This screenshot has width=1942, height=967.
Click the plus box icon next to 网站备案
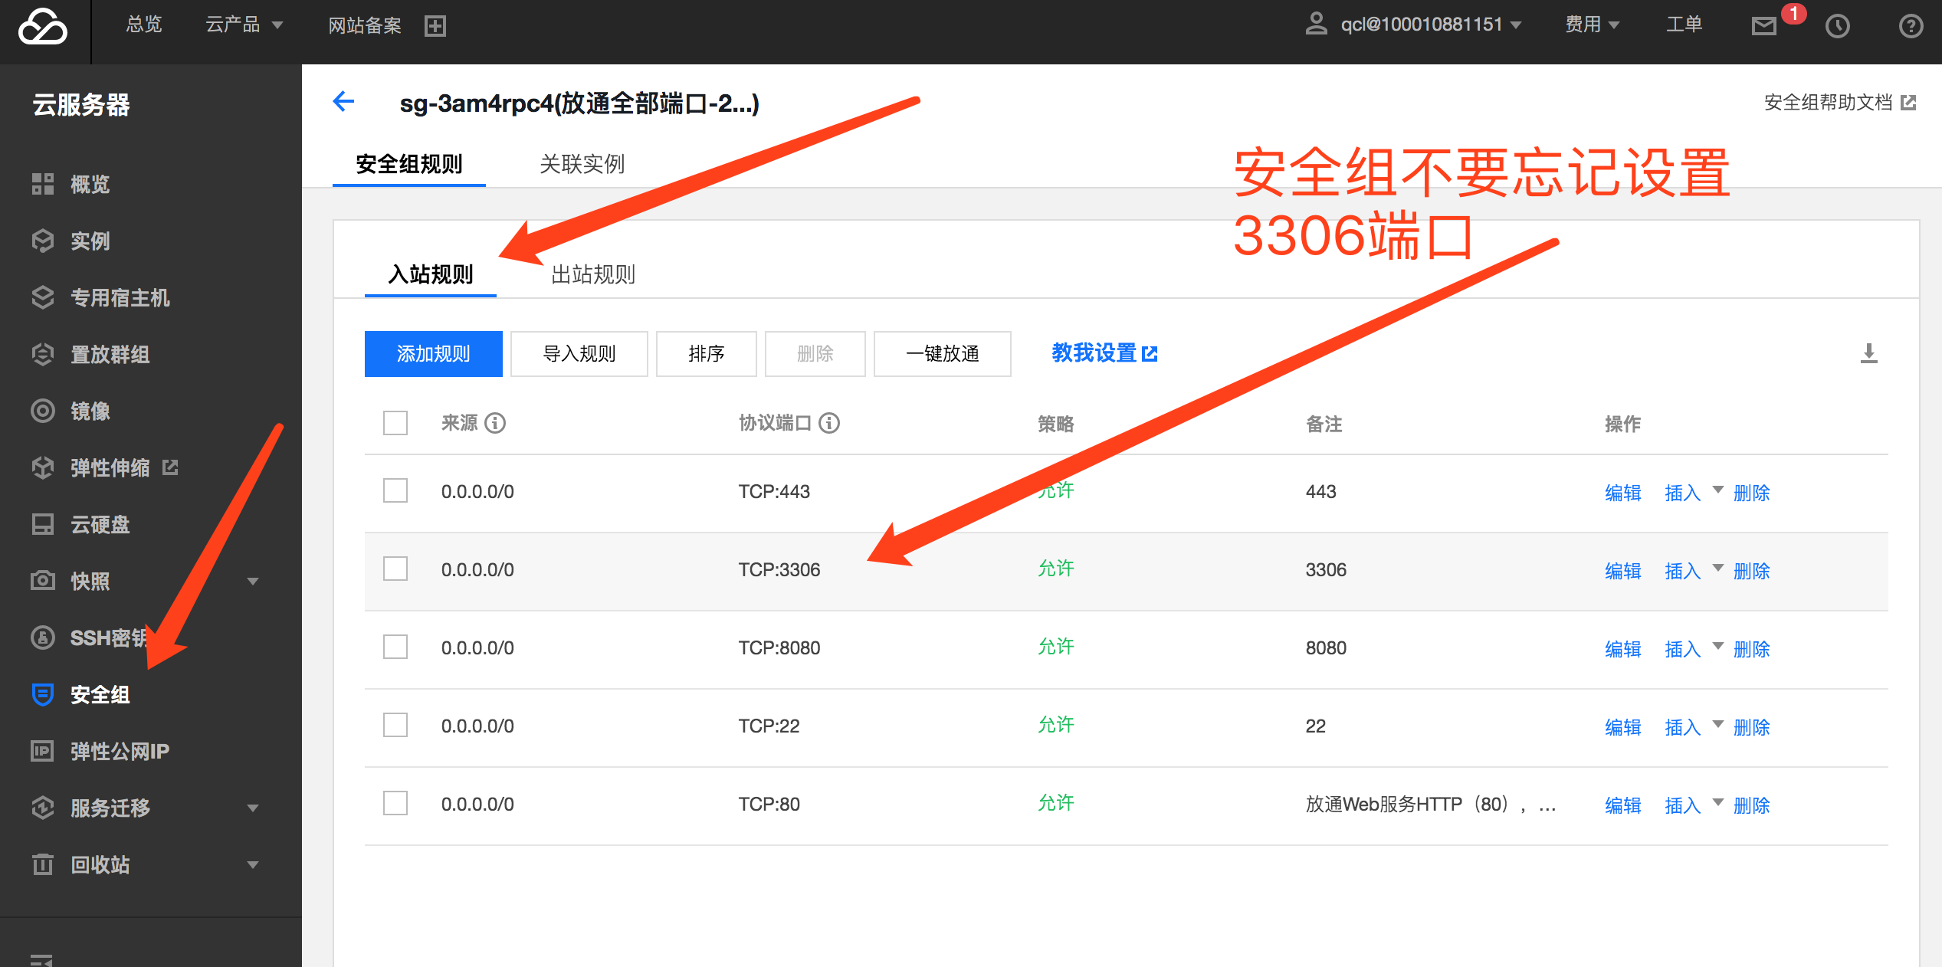tap(435, 26)
